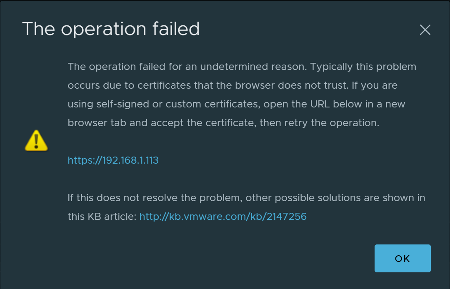Screen dimensions: 450x289
Task: Click the blue OK button at bottom right
Action: pyautogui.click(x=402, y=258)
